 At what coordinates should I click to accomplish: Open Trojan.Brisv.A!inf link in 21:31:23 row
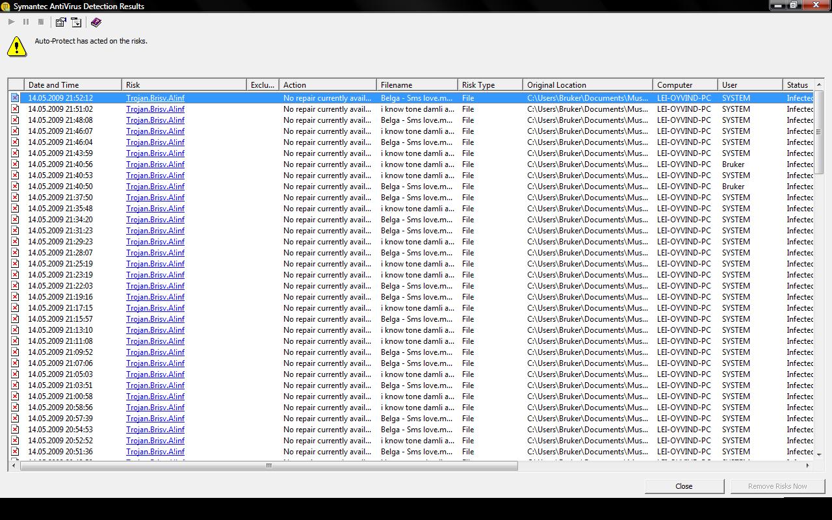pos(155,231)
